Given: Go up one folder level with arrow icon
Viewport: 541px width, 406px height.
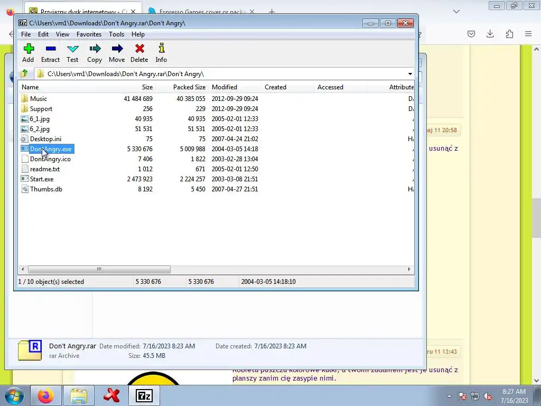Looking at the screenshot, I should 24,73.
